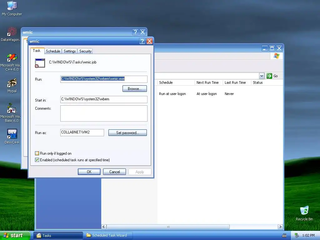The height and width of the screenshot is (240, 320).
Task: Select the Task tab
Action: pos(37,51)
